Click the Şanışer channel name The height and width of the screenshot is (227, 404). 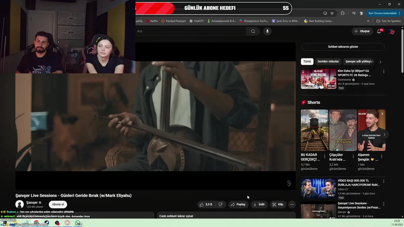click(32, 202)
